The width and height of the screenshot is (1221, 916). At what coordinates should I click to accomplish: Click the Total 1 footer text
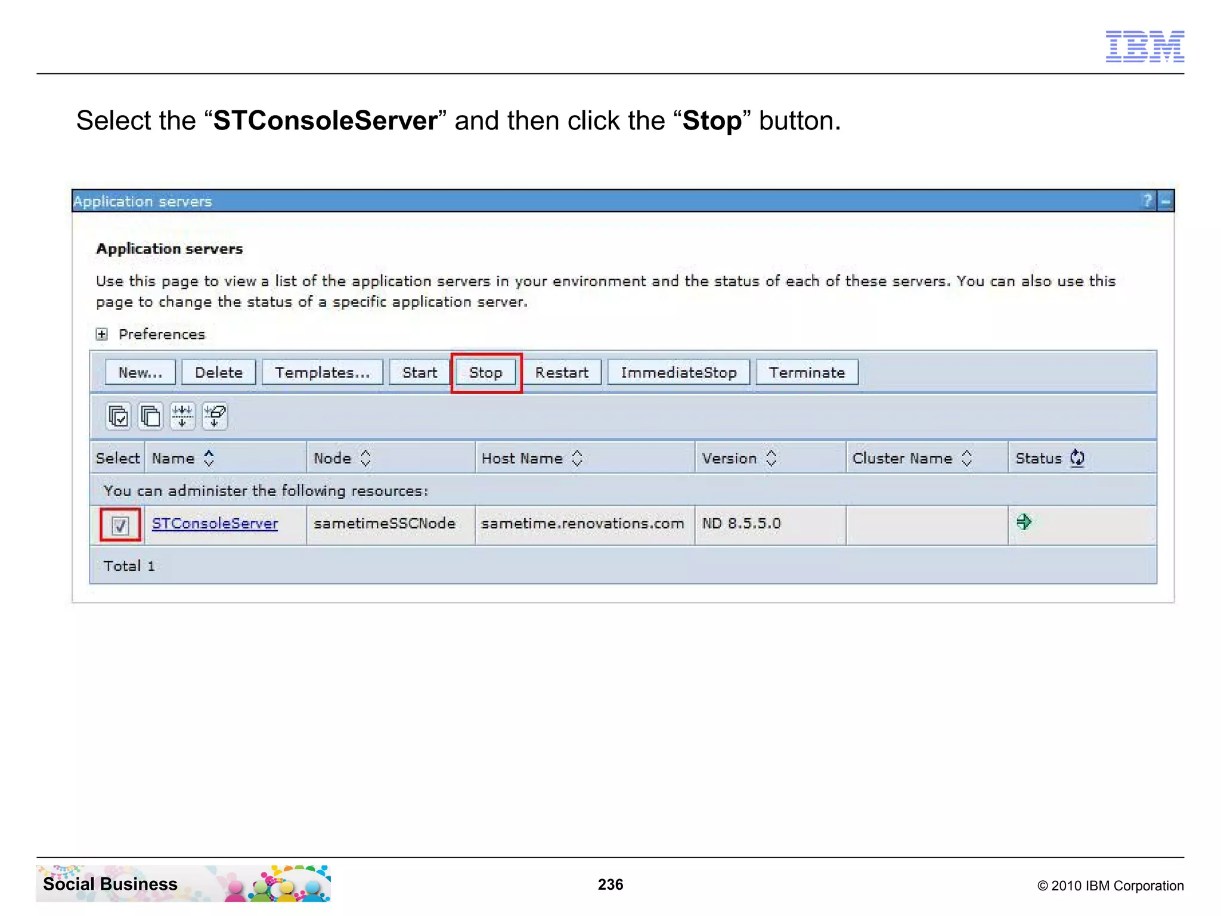129,565
